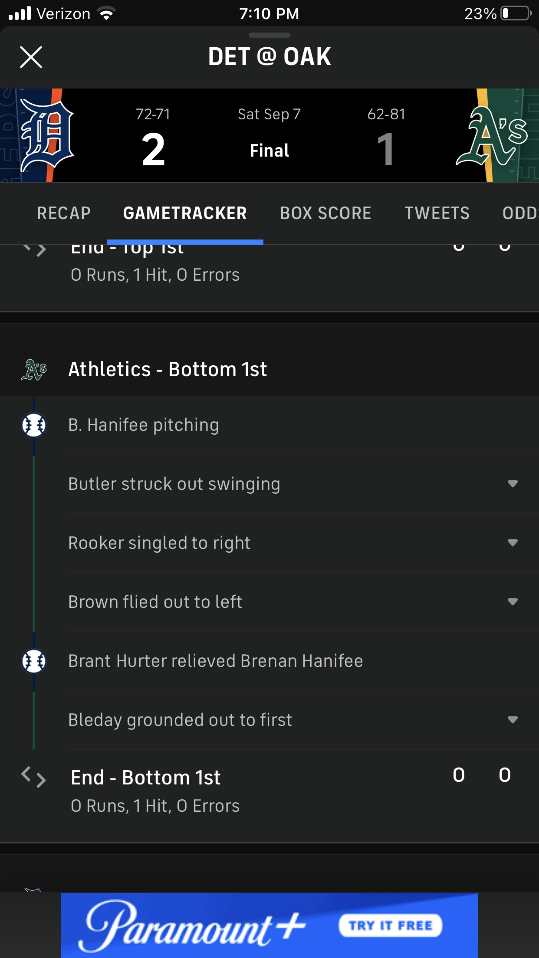Viewport: 539px width, 958px height.
Task: Tap the Detroit Tigers logo
Action: (47, 135)
